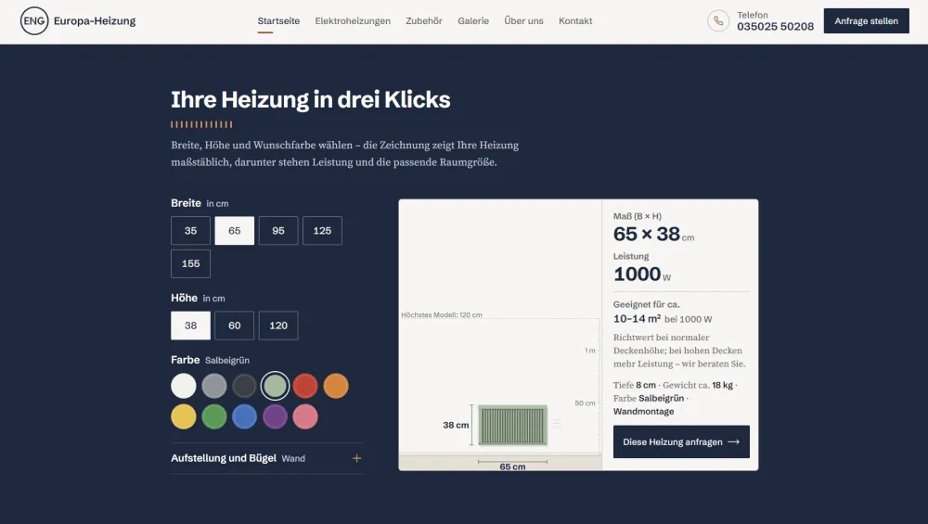Pick the anthracite dark color swatch
This screenshot has height=524, width=928.
coord(244,386)
